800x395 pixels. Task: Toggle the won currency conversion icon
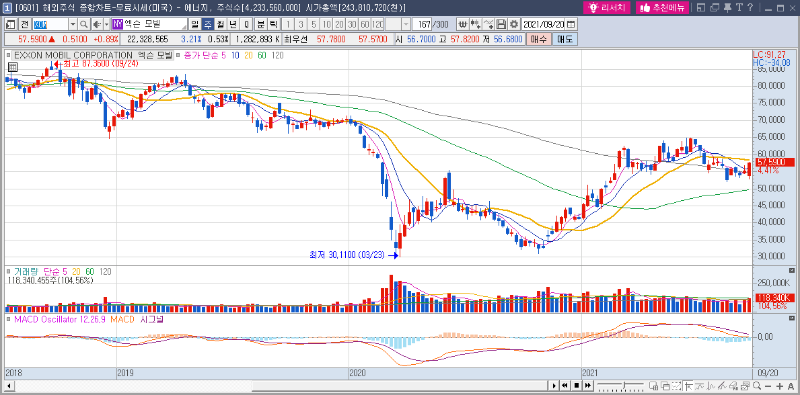pos(462,24)
